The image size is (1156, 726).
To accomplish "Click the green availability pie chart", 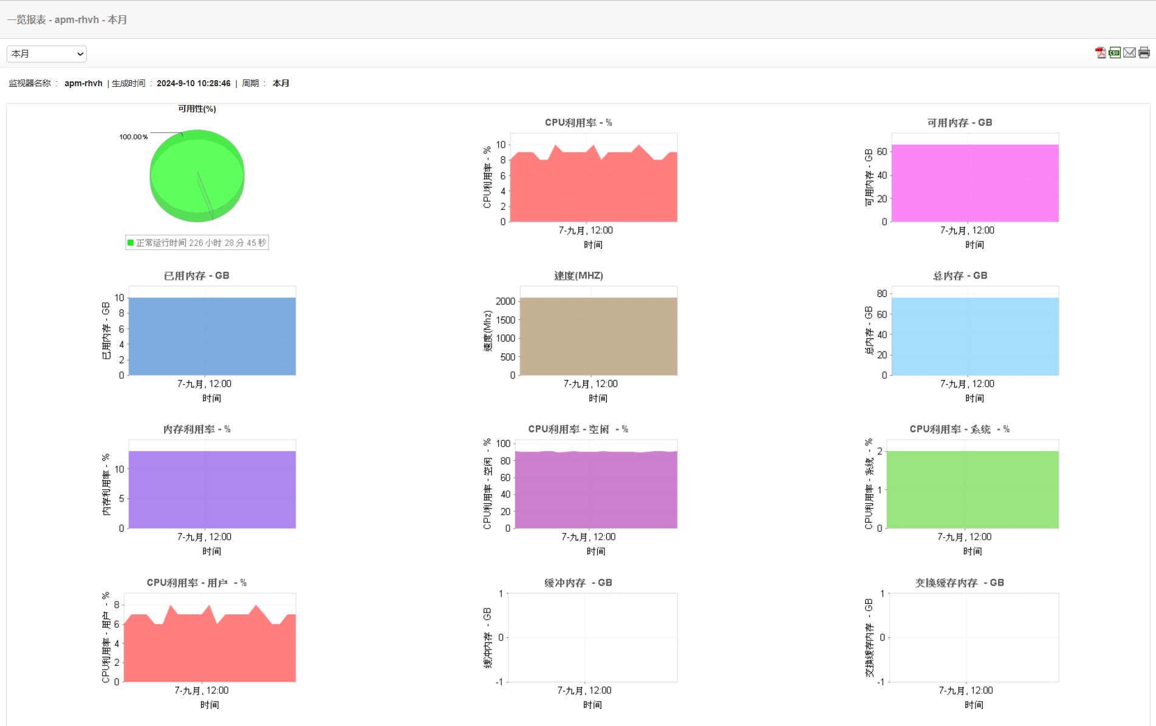I will click(x=197, y=176).
